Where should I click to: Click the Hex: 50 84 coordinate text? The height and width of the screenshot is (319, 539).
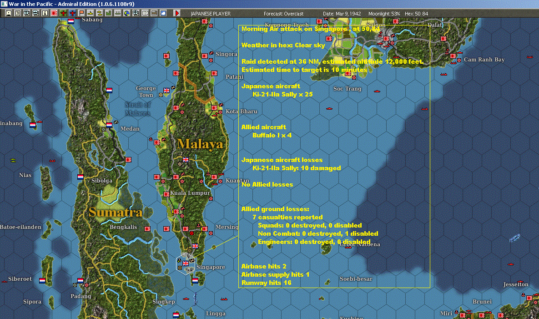pyautogui.click(x=416, y=14)
